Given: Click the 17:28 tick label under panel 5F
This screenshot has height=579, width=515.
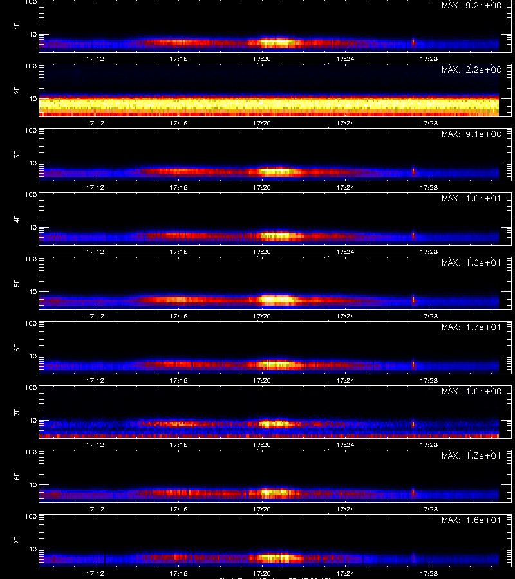Looking at the screenshot, I should [x=429, y=316].
